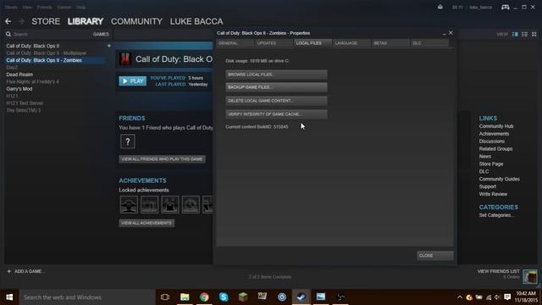542x305 pixels.
Task: Open Minecraft from the taskbar
Action: 243,297
